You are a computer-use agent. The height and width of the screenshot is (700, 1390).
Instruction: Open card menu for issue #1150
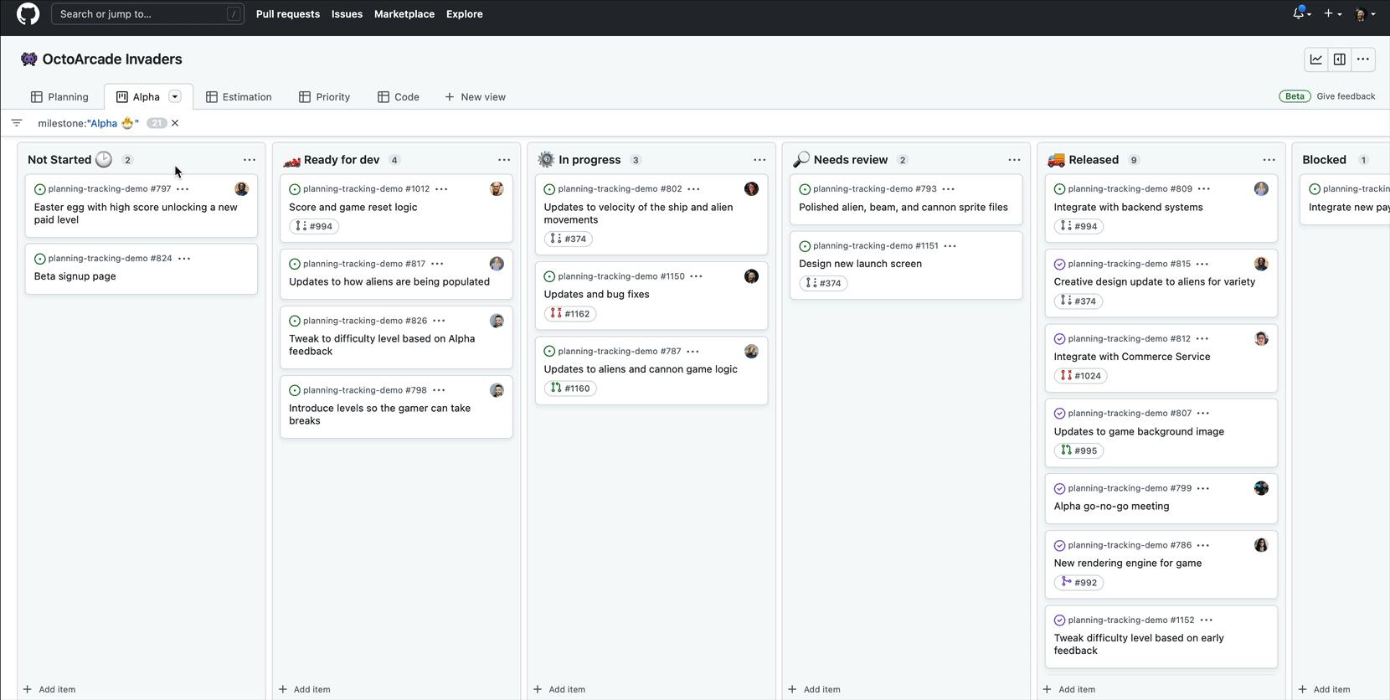coord(696,276)
